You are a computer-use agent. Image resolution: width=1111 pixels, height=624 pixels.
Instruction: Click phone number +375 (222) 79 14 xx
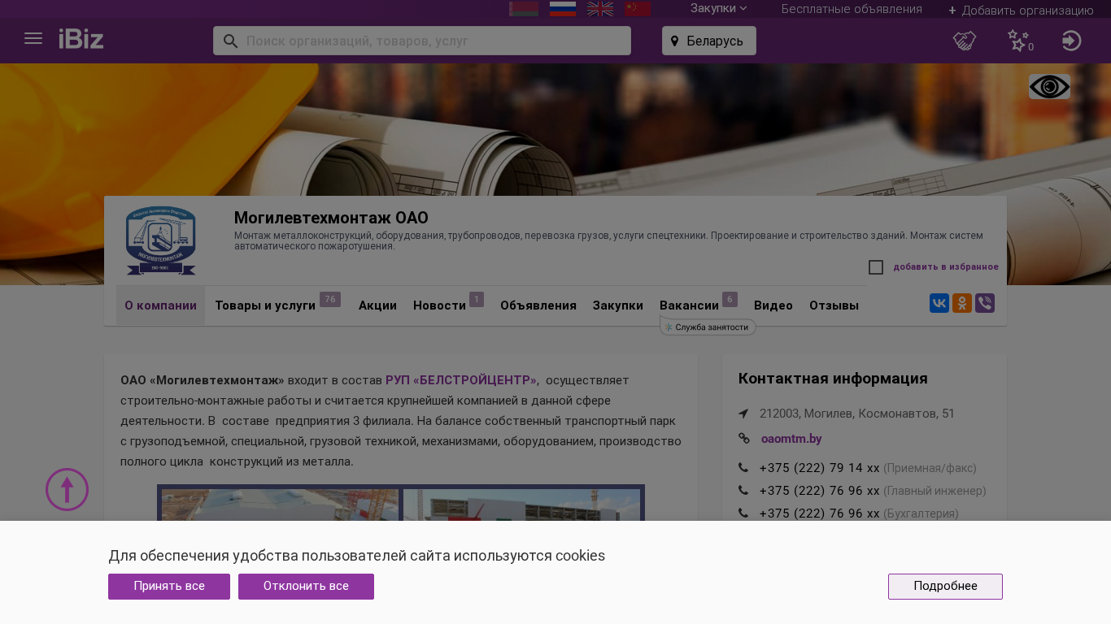tap(819, 468)
